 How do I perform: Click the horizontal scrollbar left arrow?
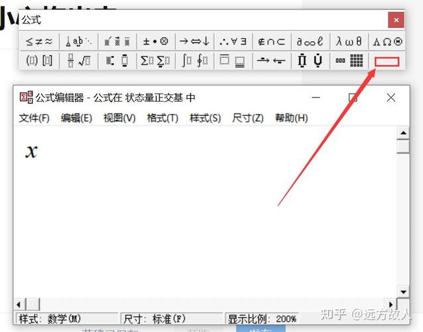(19, 304)
